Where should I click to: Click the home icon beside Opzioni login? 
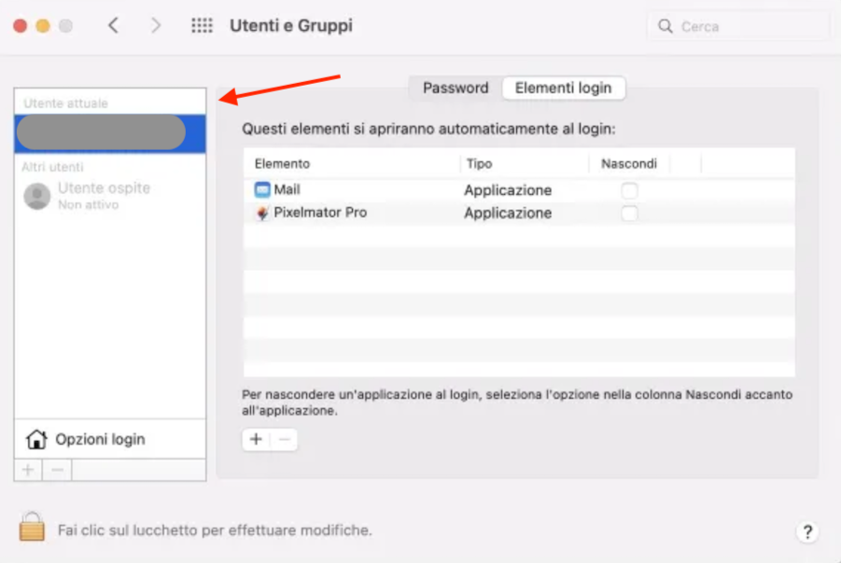click(36, 438)
